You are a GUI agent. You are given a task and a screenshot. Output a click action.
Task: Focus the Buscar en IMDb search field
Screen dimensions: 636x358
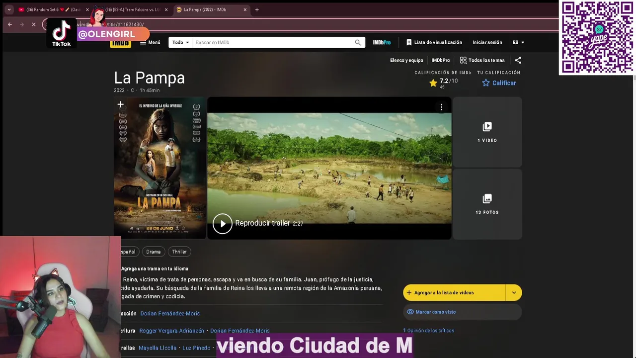tap(273, 42)
